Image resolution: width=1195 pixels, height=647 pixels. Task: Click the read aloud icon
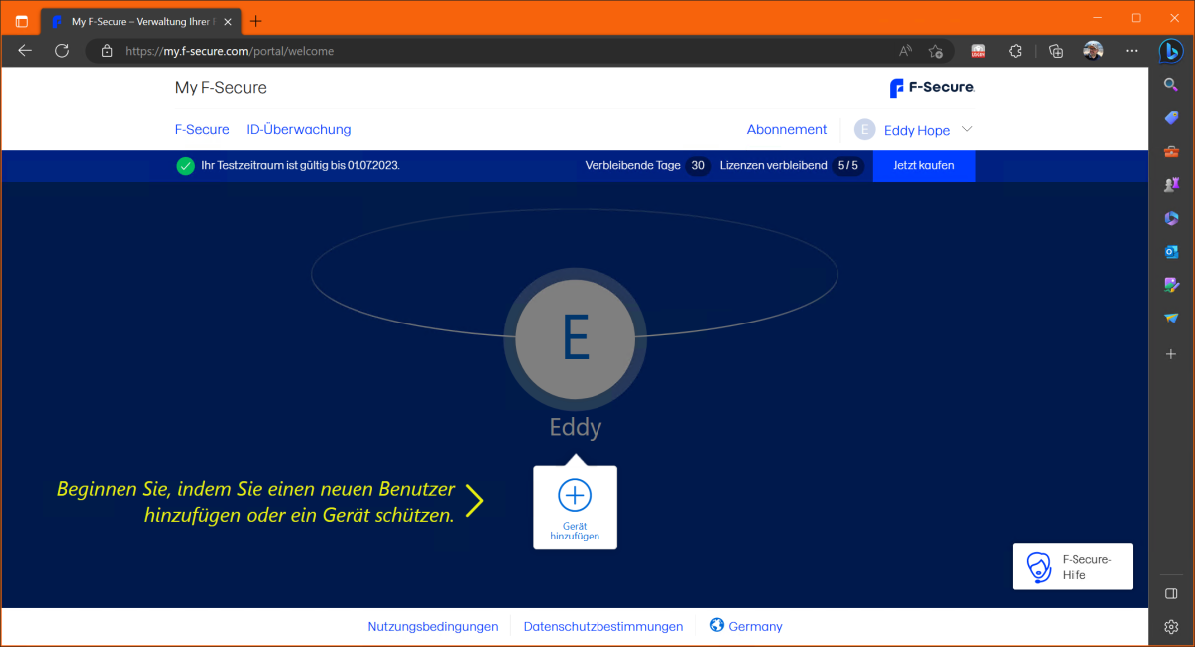click(905, 51)
